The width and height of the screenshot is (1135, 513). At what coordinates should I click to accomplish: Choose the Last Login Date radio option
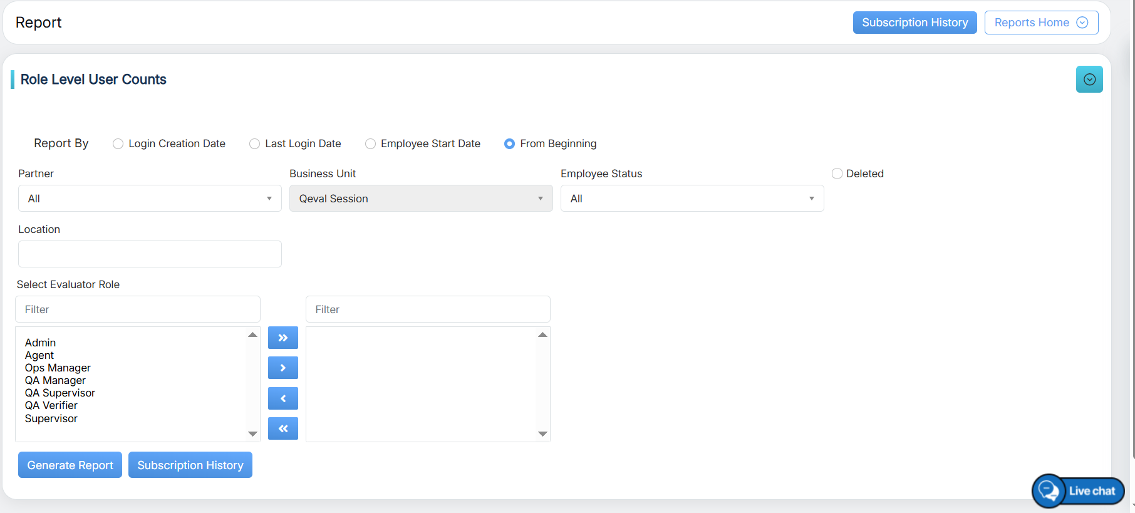(x=254, y=144)
